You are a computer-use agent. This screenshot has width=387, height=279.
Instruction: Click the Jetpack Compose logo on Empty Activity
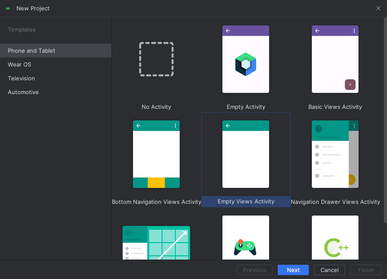pyautogui.click(x=246, y=63)
